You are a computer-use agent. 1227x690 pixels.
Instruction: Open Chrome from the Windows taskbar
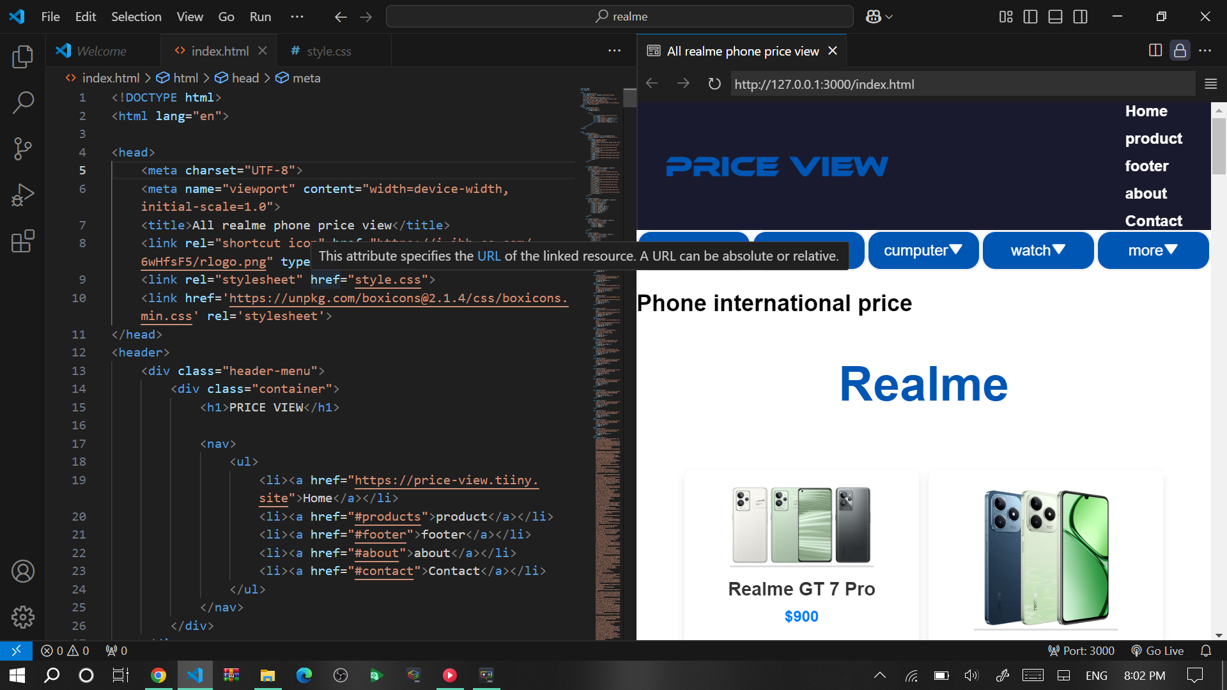coord(158,675)
